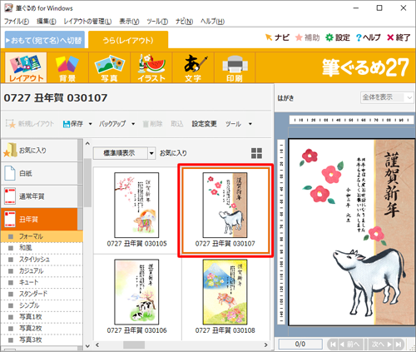Open the イラスト illustration tool

(x=151, y=67)
